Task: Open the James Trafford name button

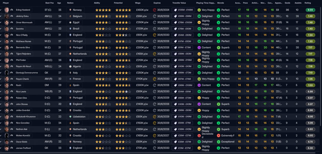Action: [x=23, y=148]
